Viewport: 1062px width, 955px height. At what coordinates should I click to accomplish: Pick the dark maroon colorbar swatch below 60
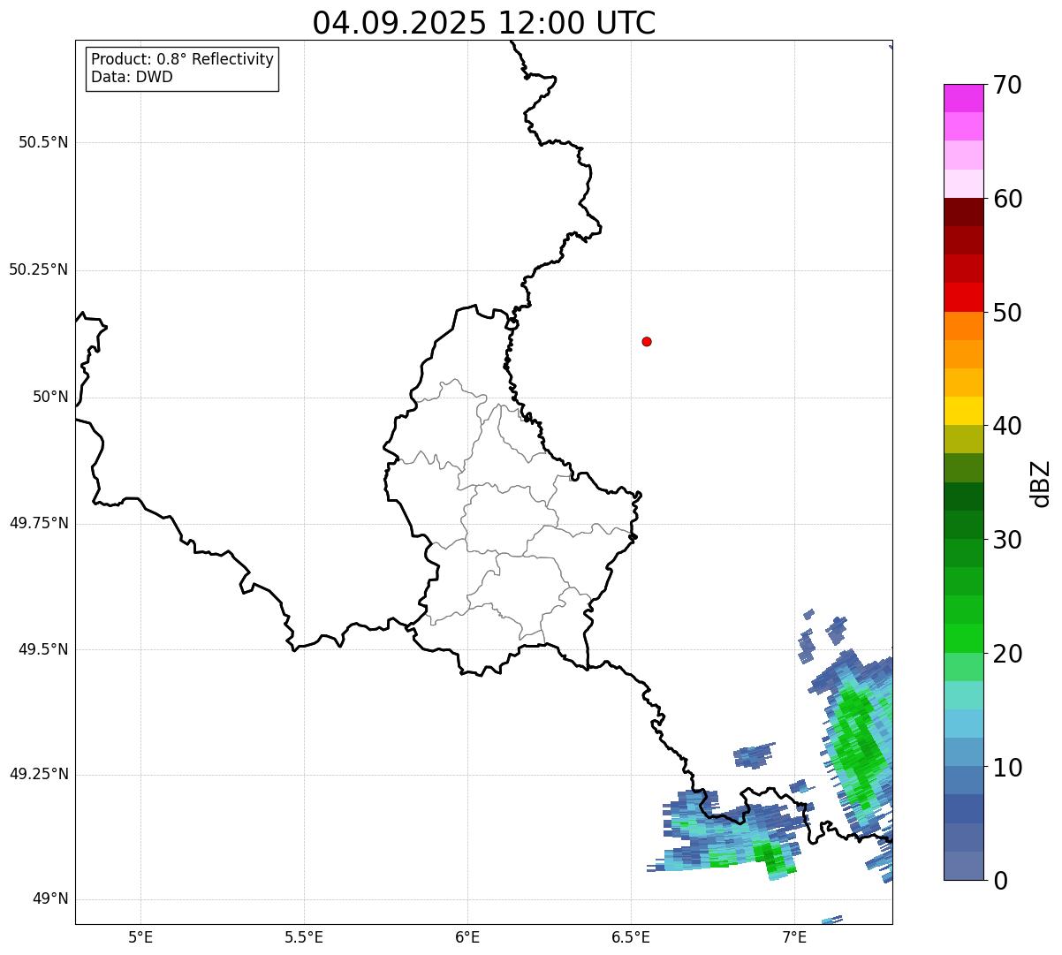[963, 212]
